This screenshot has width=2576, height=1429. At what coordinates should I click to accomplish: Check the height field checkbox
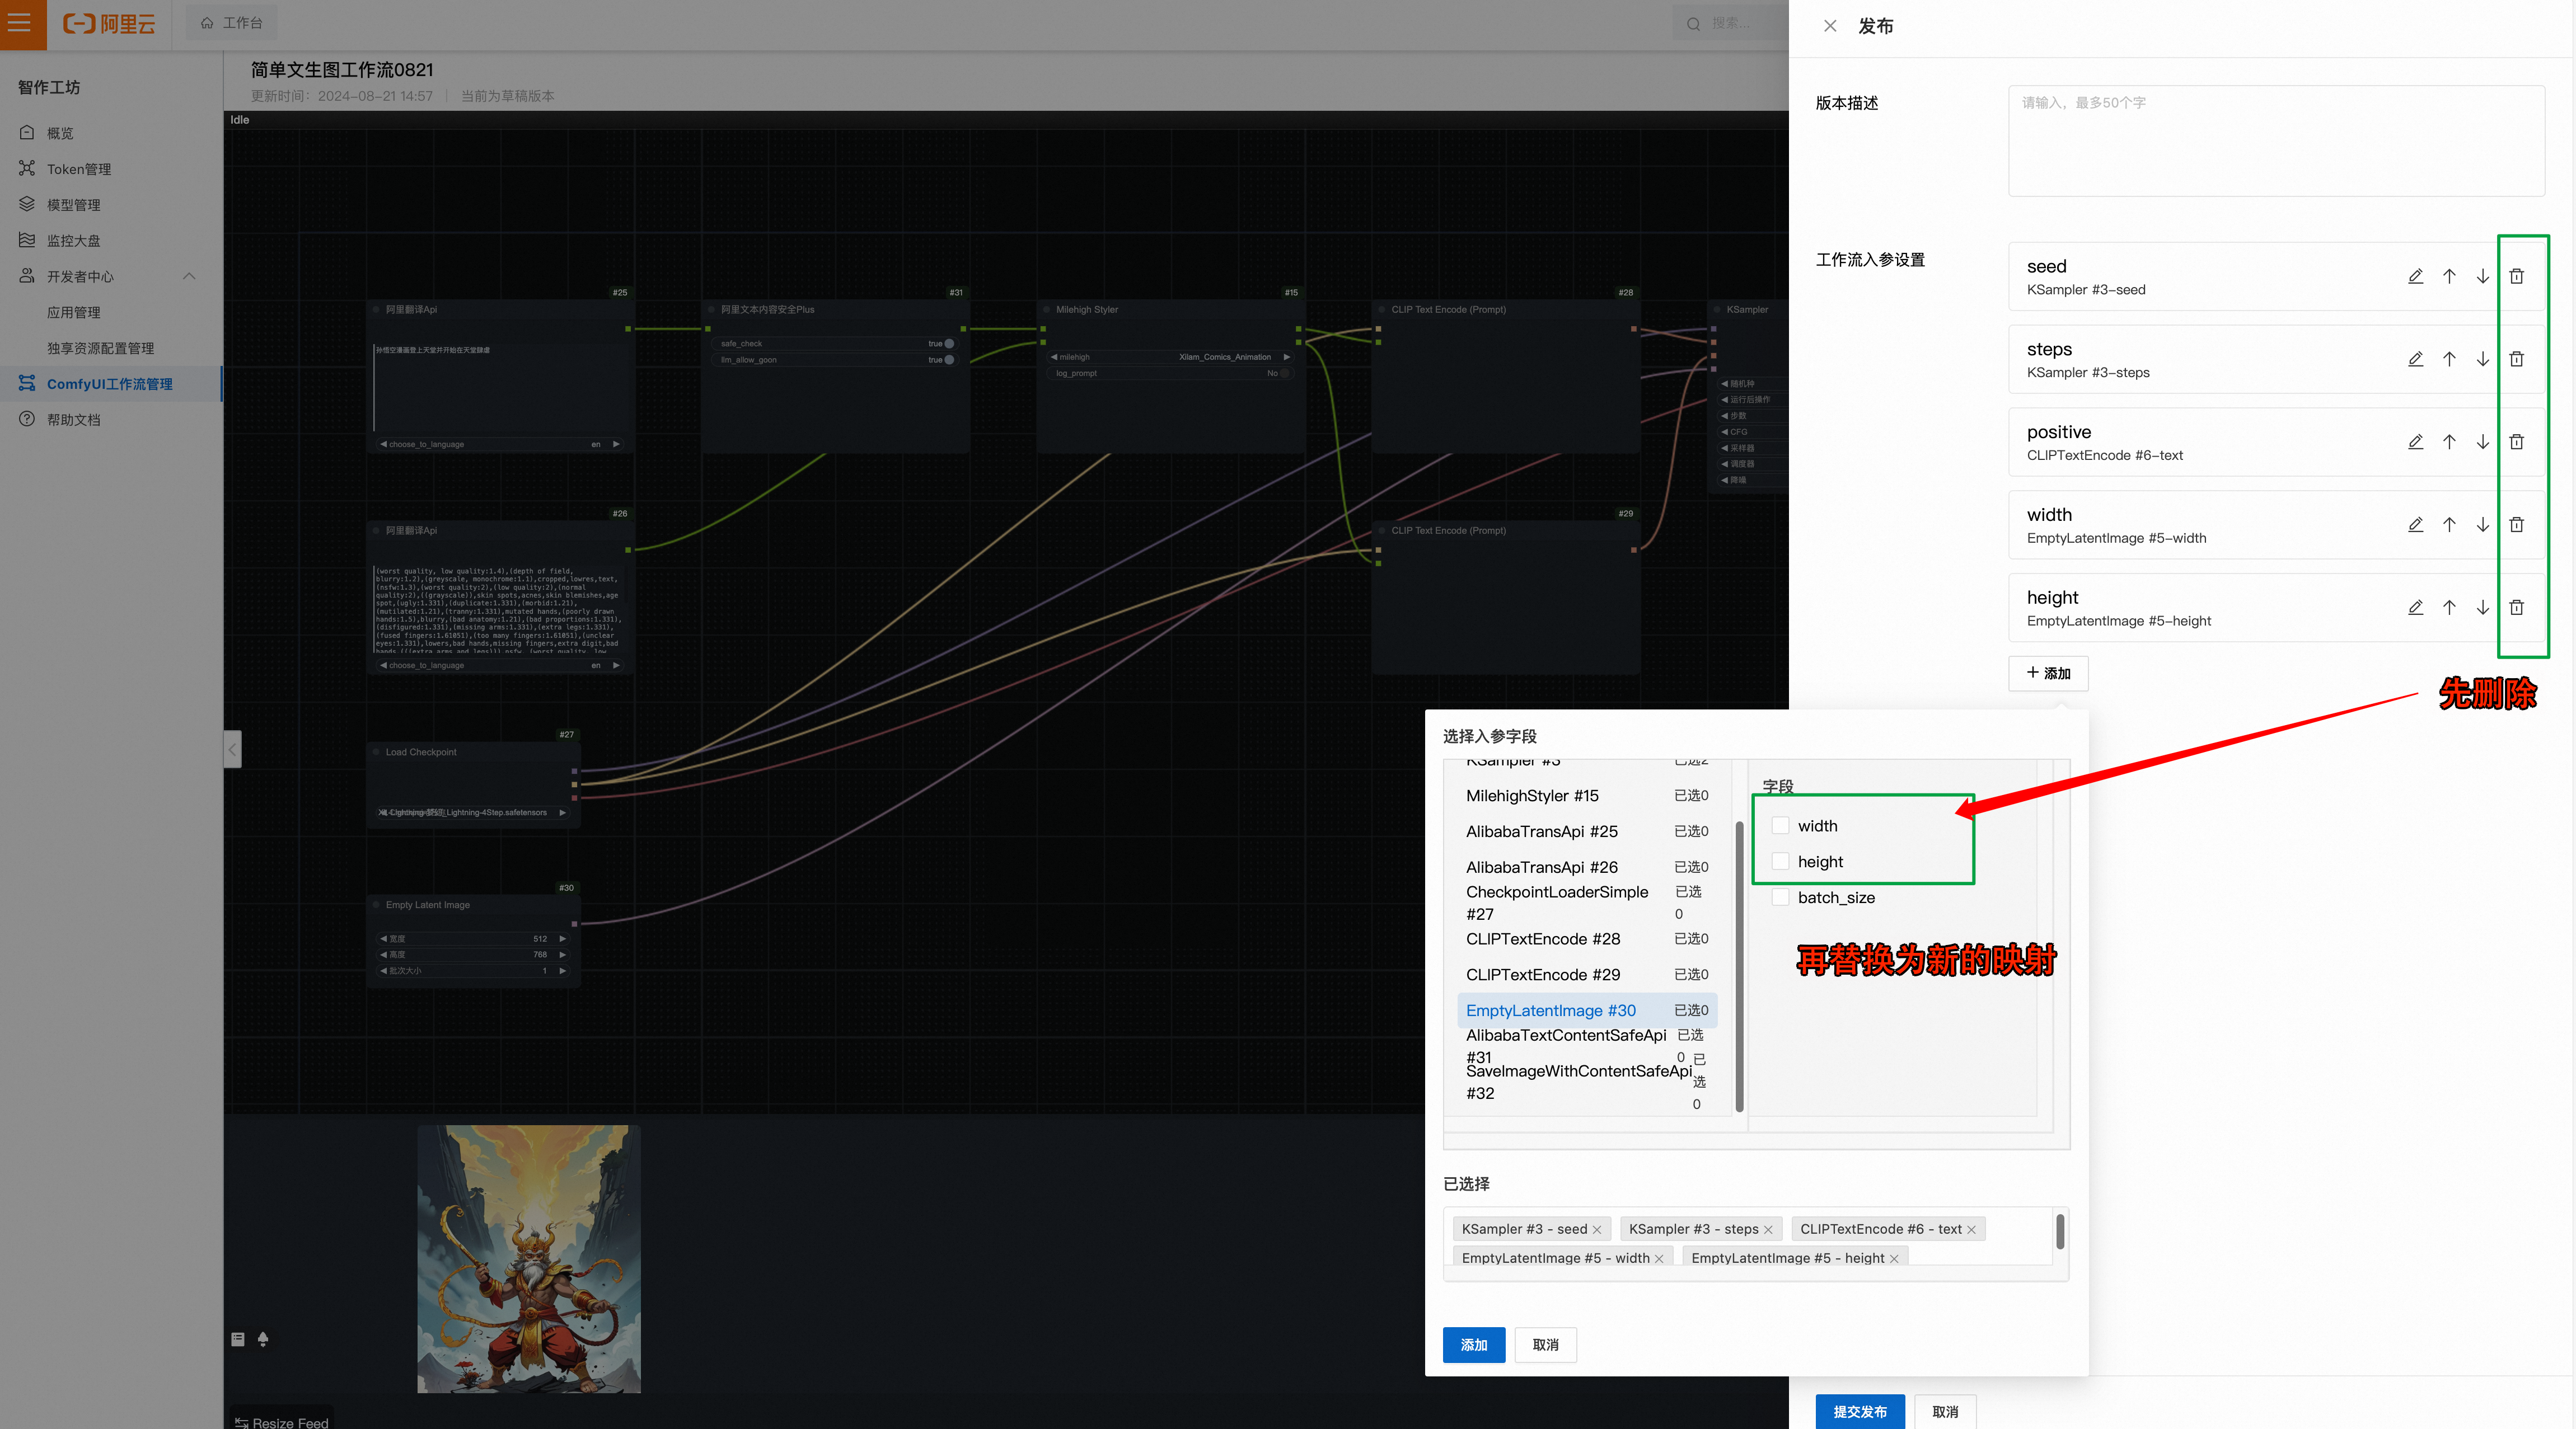[1780, 862]
